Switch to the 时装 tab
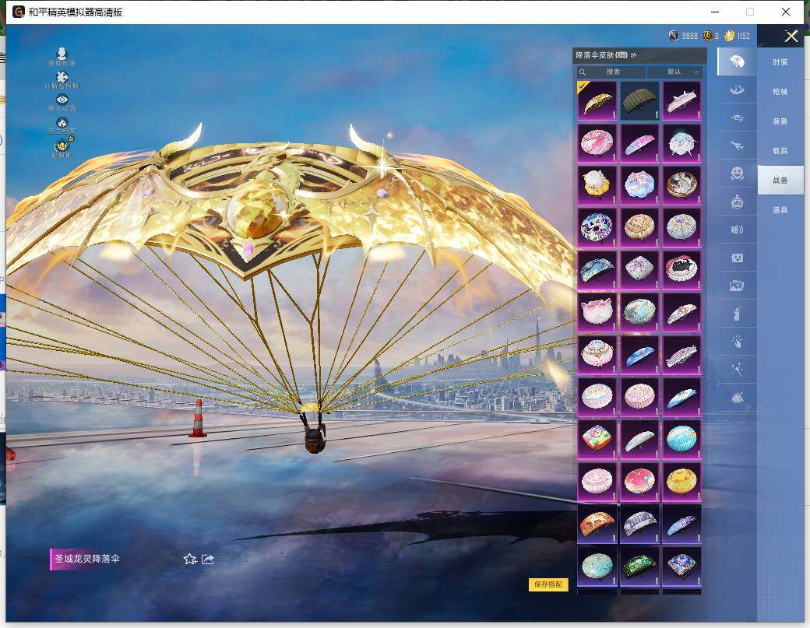Viewport: 810px width, 628px height. click(780, 62)
